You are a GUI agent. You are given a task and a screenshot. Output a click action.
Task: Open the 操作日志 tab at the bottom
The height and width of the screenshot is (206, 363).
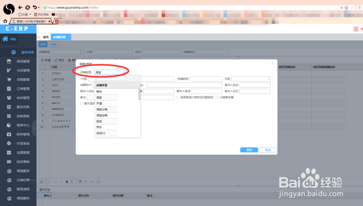(x=45, y=190)
